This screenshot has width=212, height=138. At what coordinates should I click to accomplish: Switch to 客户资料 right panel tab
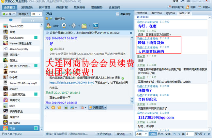click(157, 13)
